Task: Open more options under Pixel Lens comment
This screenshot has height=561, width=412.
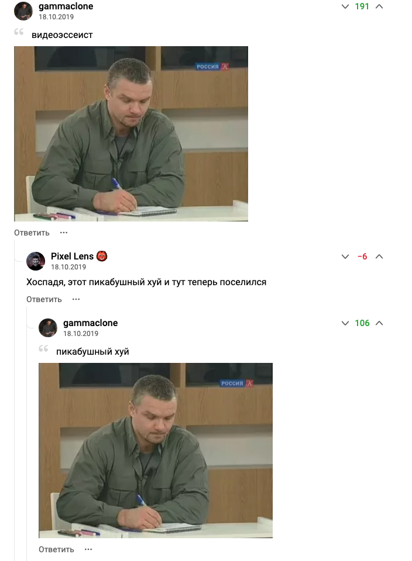Action: [x=76, y=299]
